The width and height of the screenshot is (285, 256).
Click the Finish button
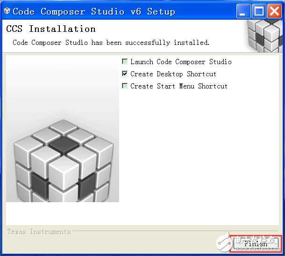[256, 243]
